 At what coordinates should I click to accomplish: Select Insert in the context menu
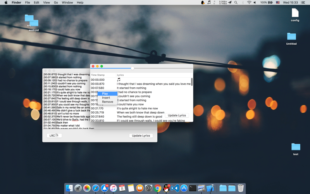pos(106,98)
